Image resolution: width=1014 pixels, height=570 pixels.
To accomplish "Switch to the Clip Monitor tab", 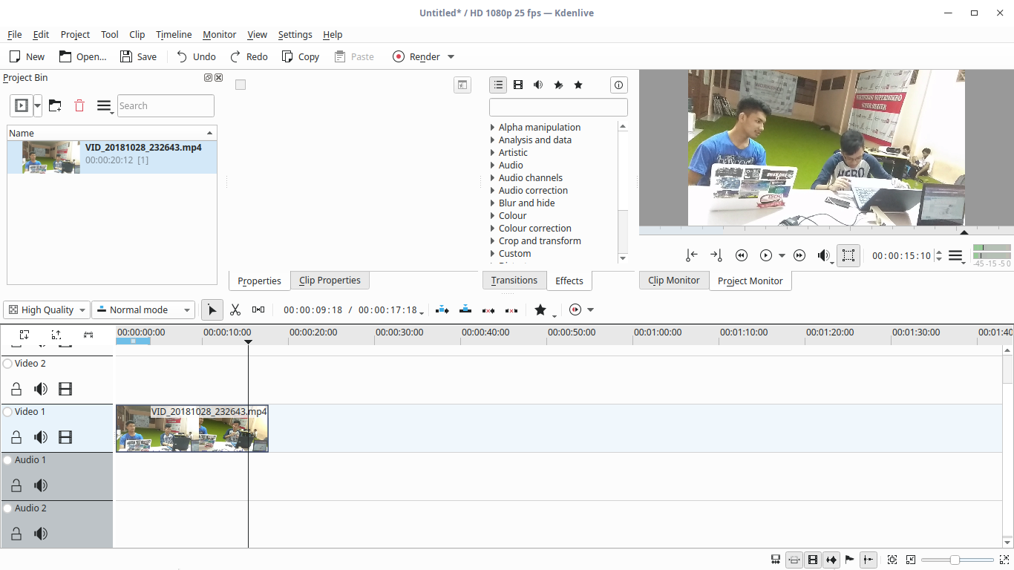I will click(673, 281).
